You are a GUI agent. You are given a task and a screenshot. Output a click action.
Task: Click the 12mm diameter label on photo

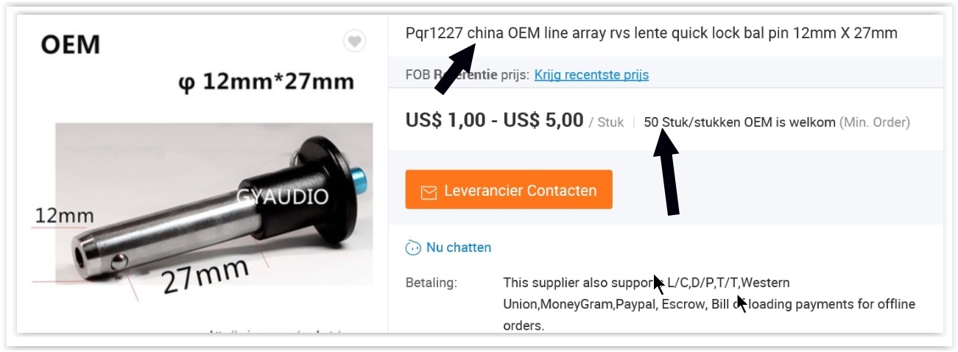coord(65,216)
